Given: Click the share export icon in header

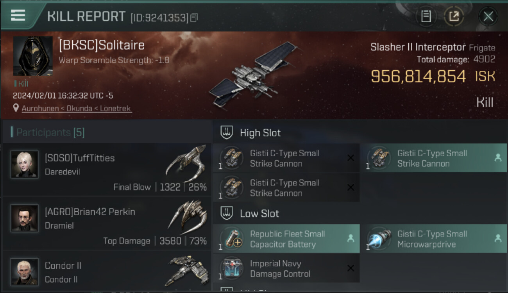Looking at the screenshot, I should (454, 16).
